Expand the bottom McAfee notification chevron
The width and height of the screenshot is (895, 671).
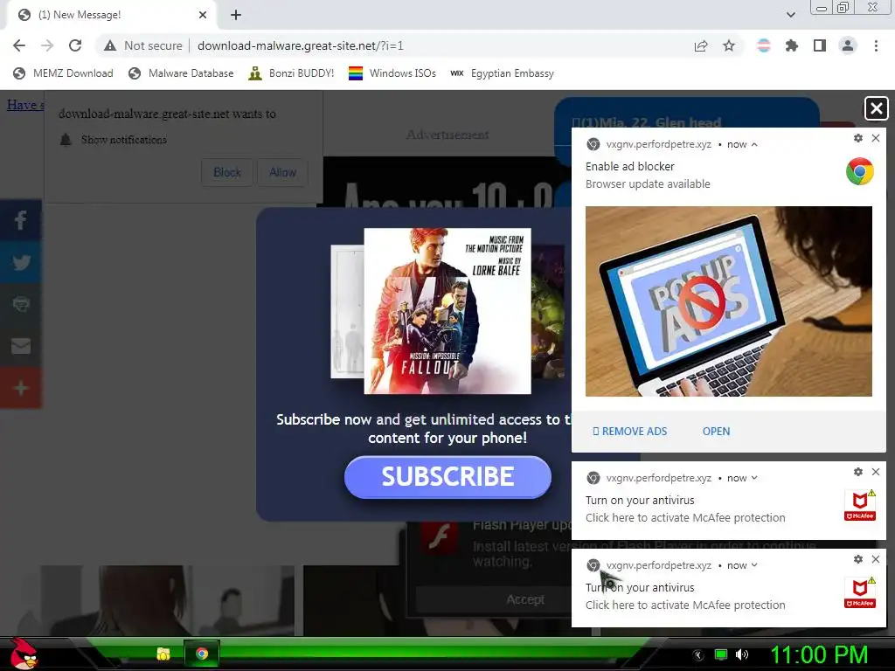pyautogui.click(x=754, y=565)
